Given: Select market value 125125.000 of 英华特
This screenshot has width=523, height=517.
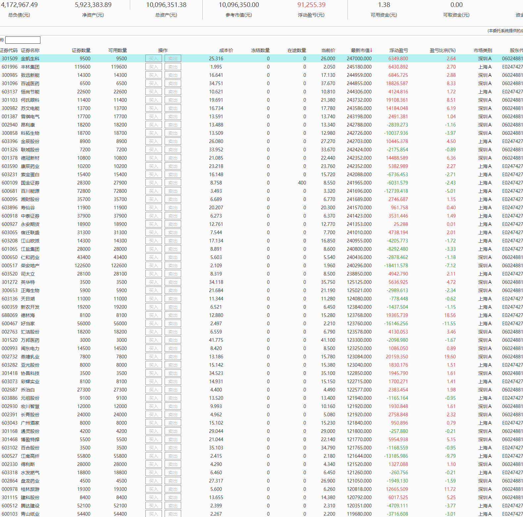Looking at the screenshot, I should coord(359,282).
